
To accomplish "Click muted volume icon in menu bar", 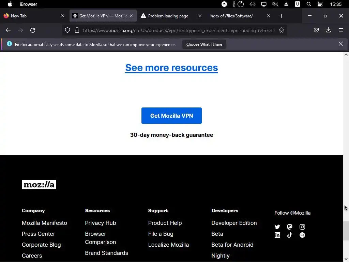I will point(275,4).
